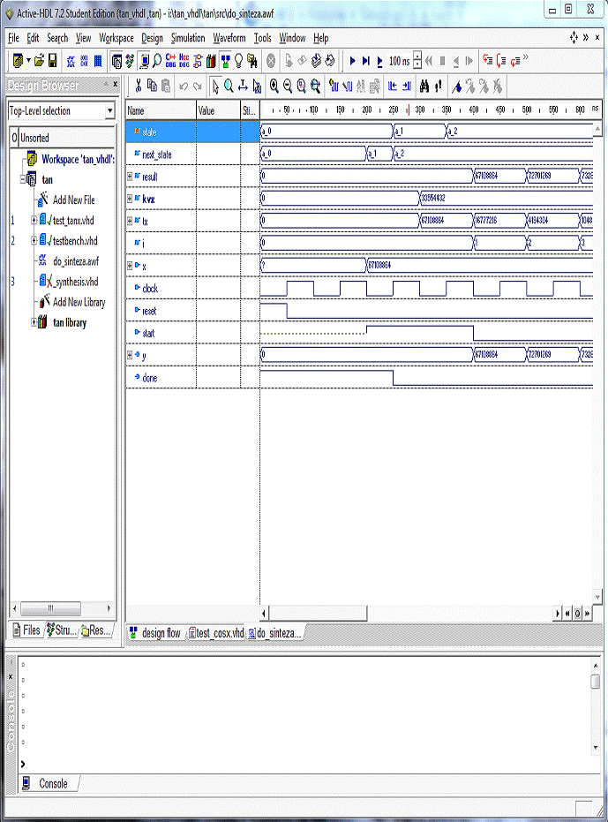Expand the result signal bus
Image resolution: width=608 pixels, height=822 pixels.
130,177
